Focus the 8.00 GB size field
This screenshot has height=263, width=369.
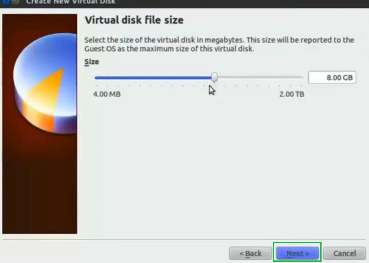[x=332, y=77]
